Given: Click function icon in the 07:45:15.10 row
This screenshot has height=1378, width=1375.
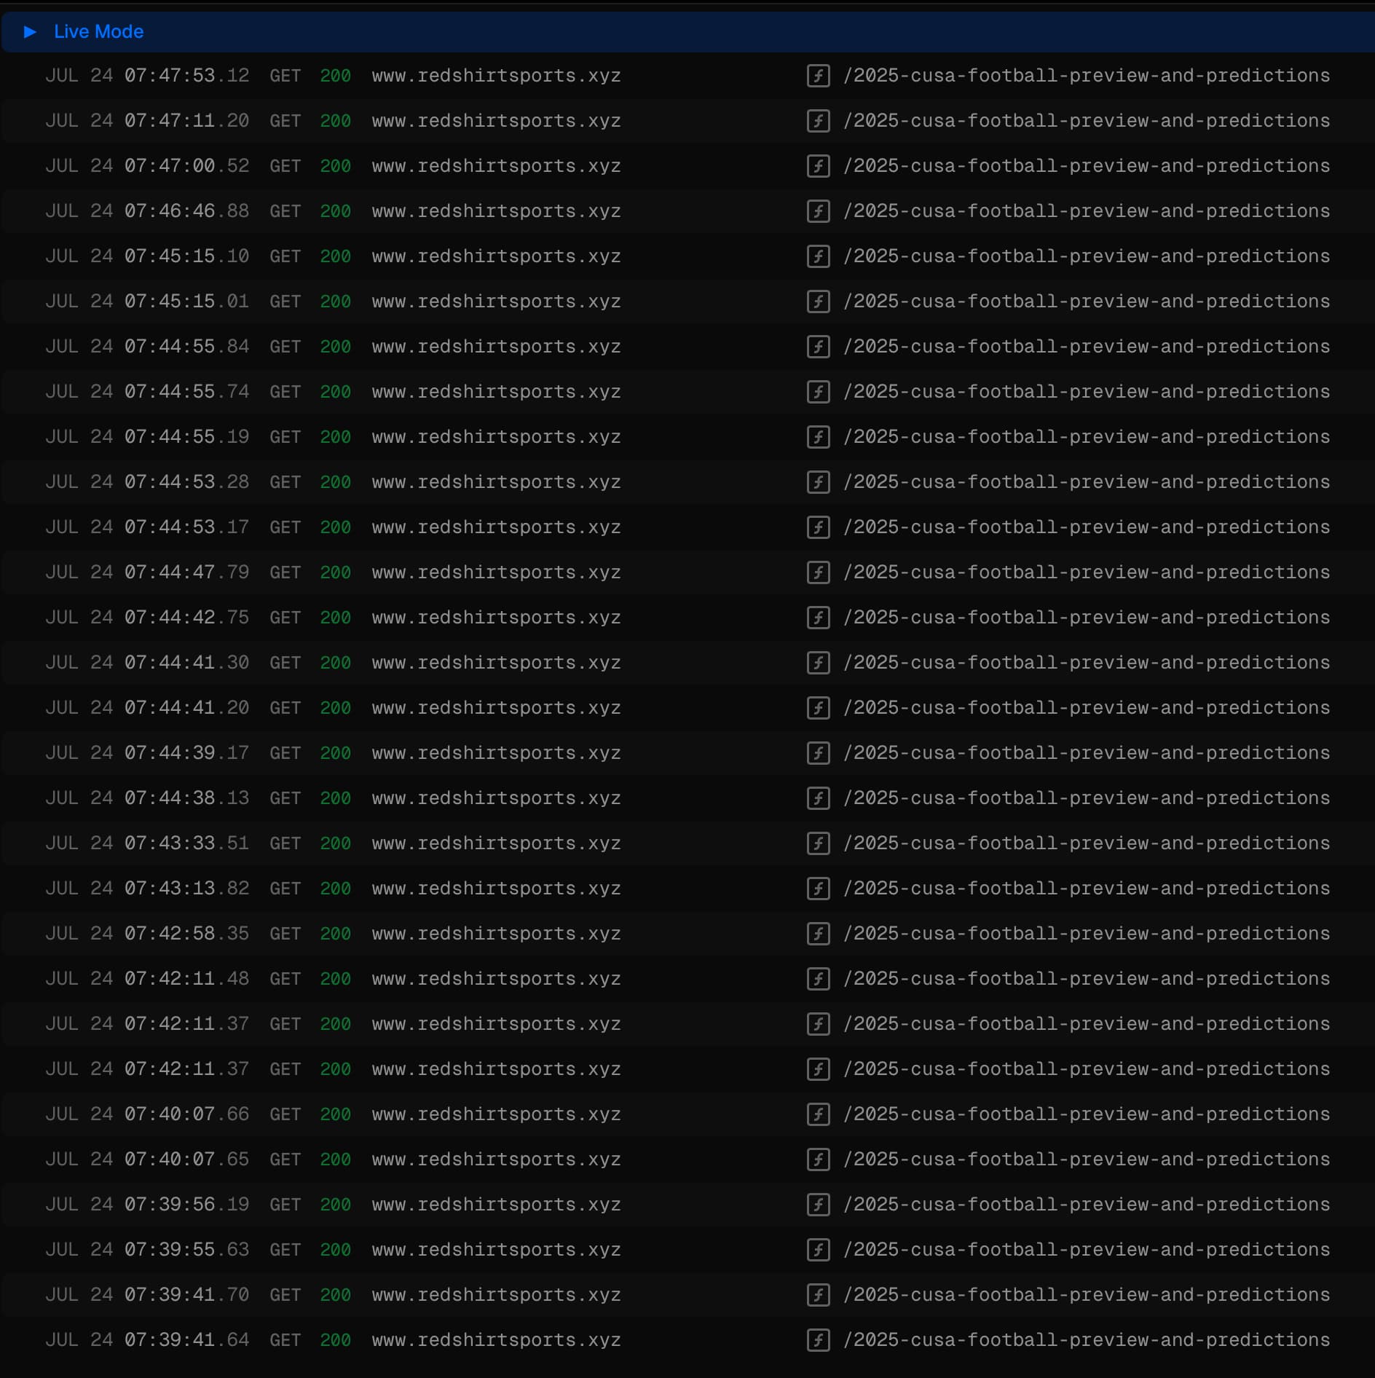Looking at the screenshot, I should click(x=818, y=256).
